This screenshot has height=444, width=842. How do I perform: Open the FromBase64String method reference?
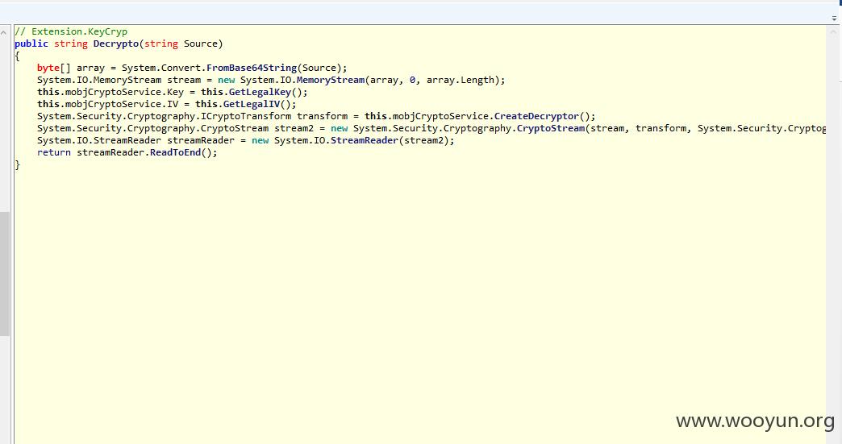coord(252,68)
